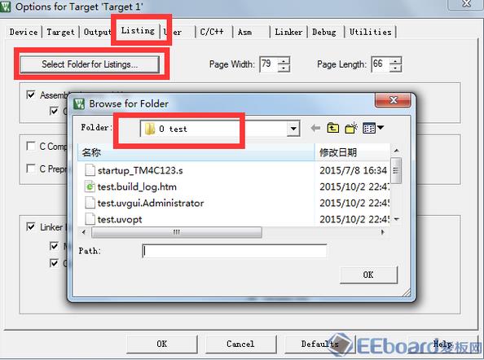Select the test.build_log.htm file icon

tap(90, 187)
